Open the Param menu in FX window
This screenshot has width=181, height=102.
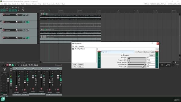click(x=140, y=52)
